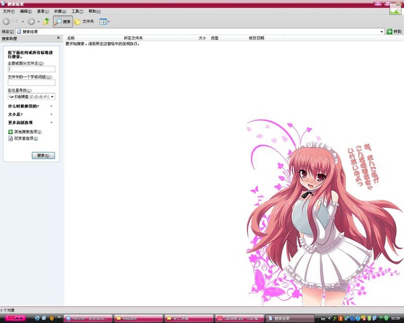The height and width of the screenshot is (323, 404).
Task: Go up one folder level
Action: 46,22
